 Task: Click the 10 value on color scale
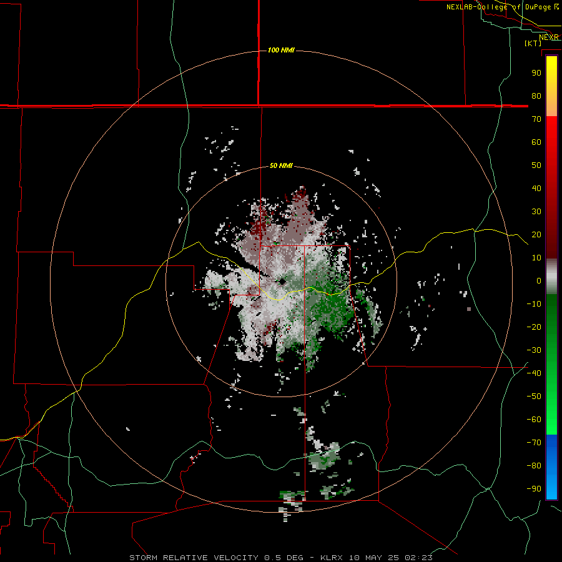coord(536,258)
